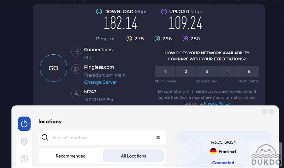Switch to the Recommended tab
The height and width of the screenshot is (168, 284).
coord(71,156)
